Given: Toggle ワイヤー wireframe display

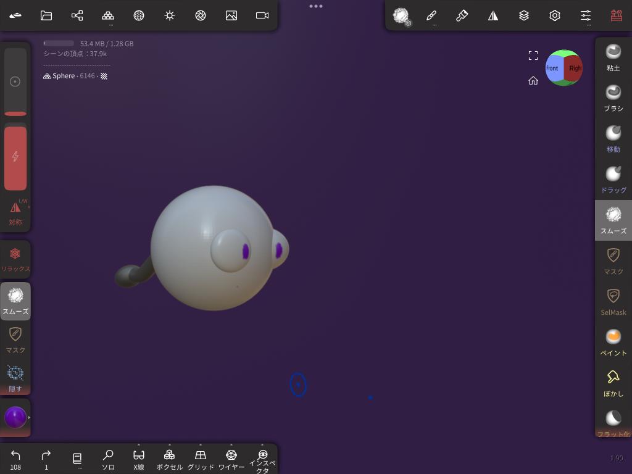Looking at the screenshot, I should point(231,459).
